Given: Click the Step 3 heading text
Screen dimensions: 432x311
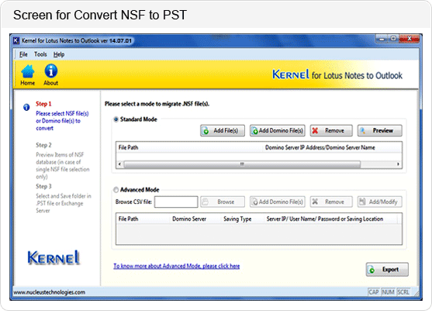Looking at the screenshot, I should click(x=43, y=186).
